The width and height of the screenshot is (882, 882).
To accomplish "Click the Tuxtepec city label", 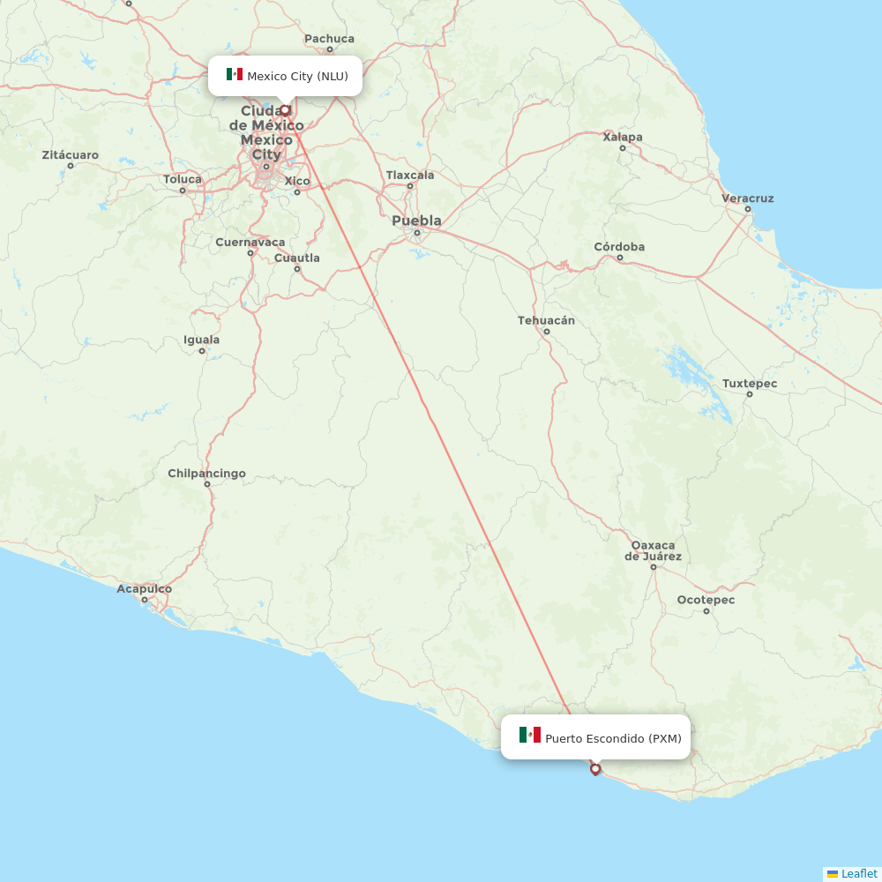I will click(x=749, y=384).
